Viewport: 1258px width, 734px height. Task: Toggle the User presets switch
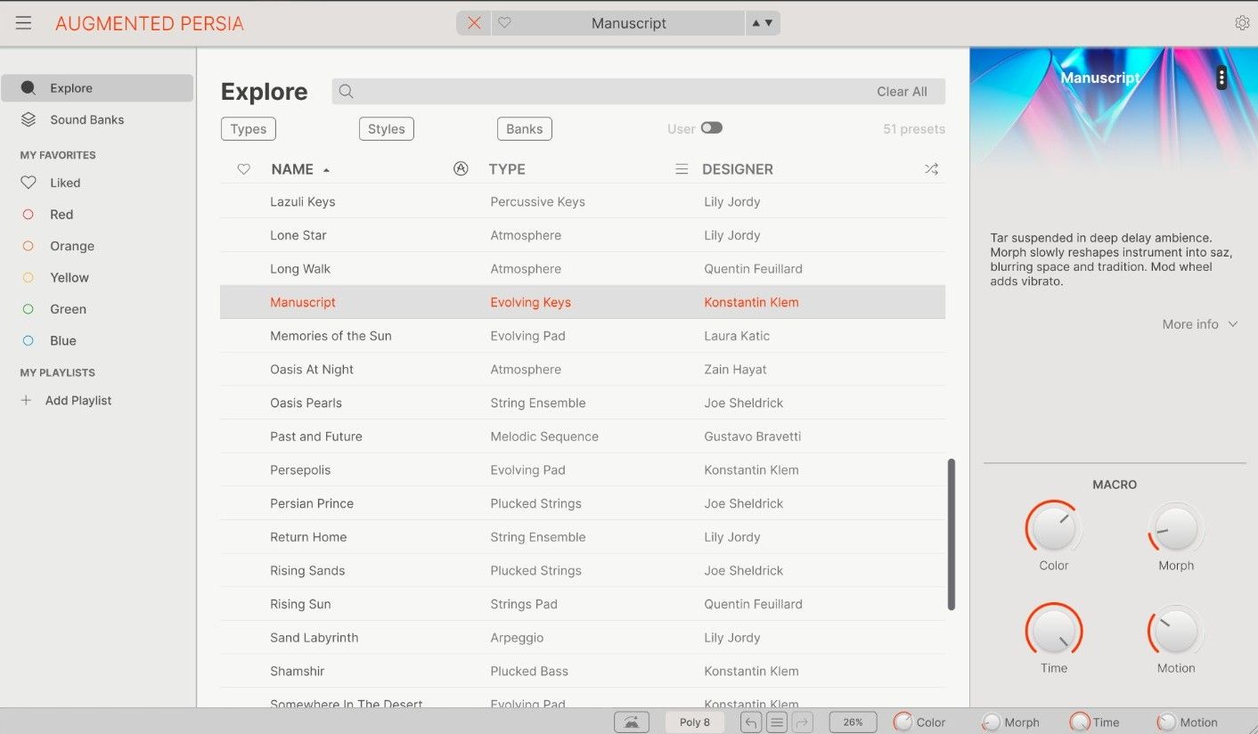coord(711,128)
